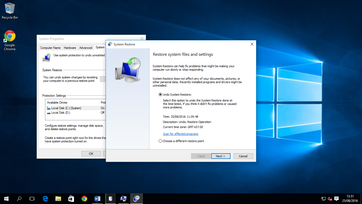Viewport: 362px width, 204px height.
Task: Open File Explorer from the taskbar
Action: click(x=58, y=198)
